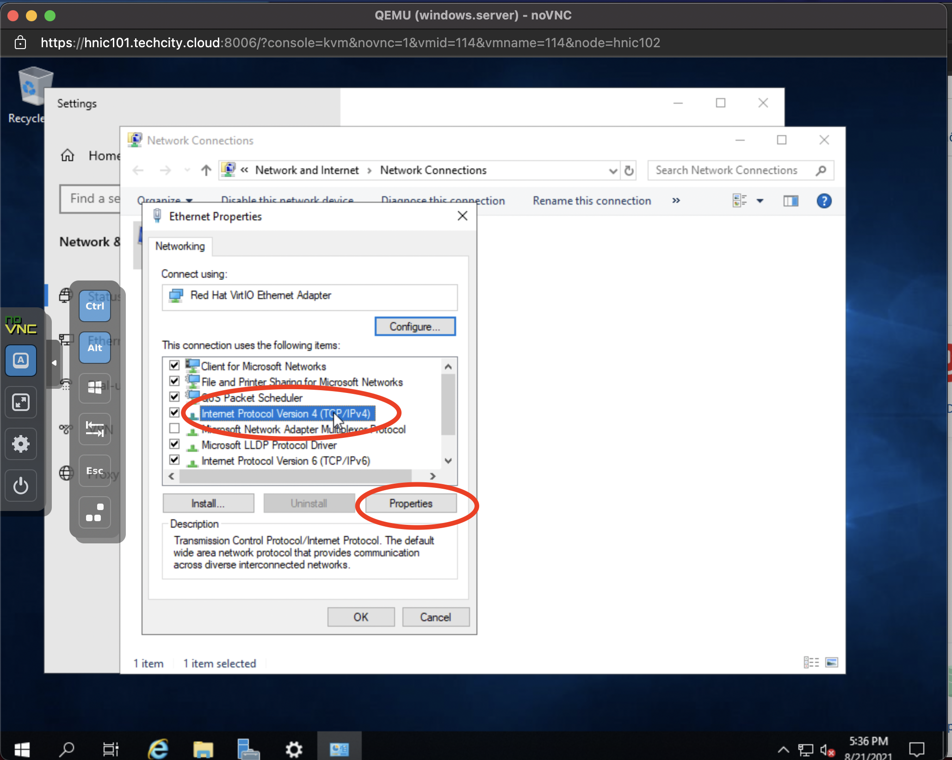Screen dimensions: 952x760
Task: Click items list scroll up arrow
Action: (x=448, y=367)
